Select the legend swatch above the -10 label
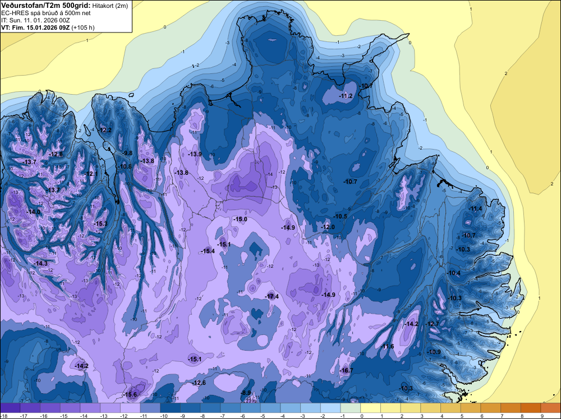Viewport: 561px width, 419px height. [x=171, y=408]
